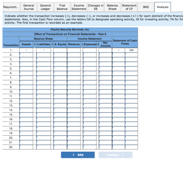Image resolution: width=183 pixels, height=171 pixels.
Task: Select Liabilities cell for transaction 6
Action: pyautogui.click(x=44, y=73)
